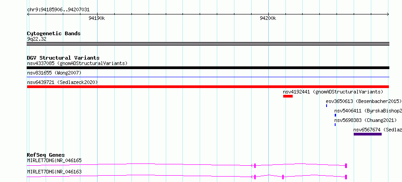Click the DGV Structural Variants track heading
This screenshot has width=402, height=182.
pos(63,58)
